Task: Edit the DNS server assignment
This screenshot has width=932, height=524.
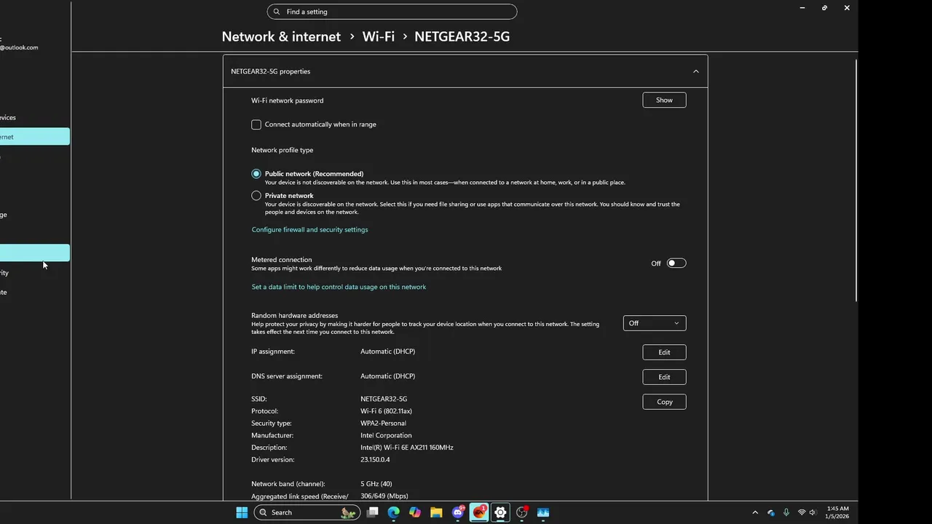Action: [x=664, y=377]
